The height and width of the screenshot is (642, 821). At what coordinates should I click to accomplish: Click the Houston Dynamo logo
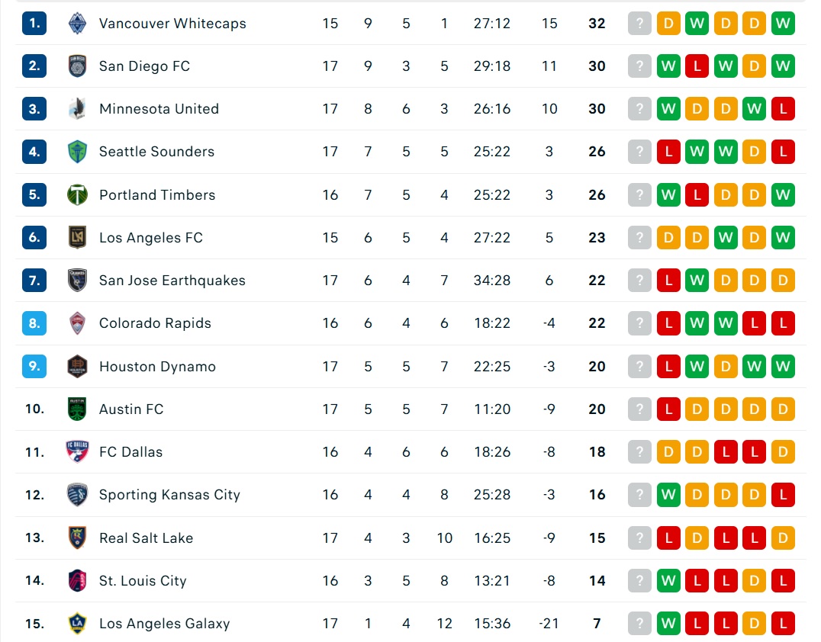click(x=78, y=366)
